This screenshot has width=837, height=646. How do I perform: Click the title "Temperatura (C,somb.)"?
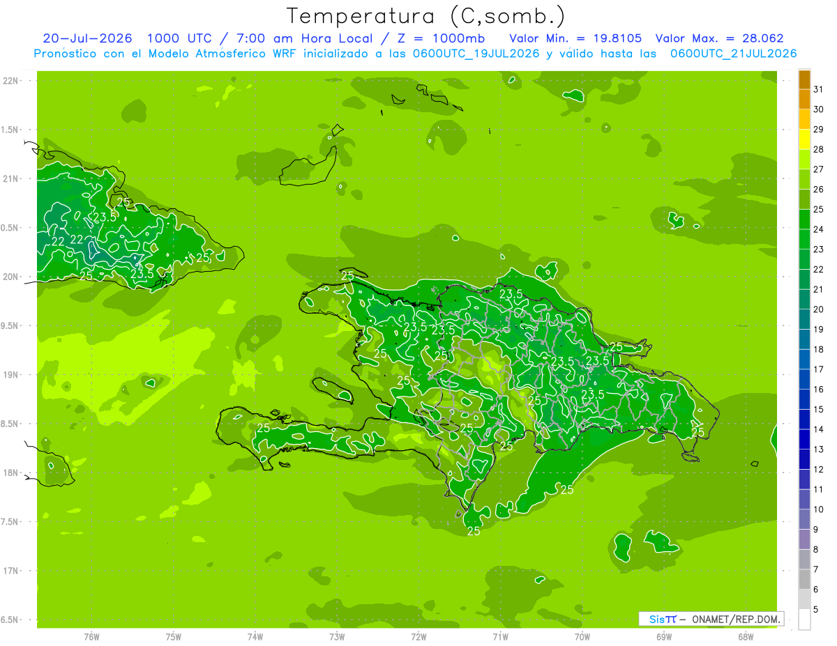point(426,16)
